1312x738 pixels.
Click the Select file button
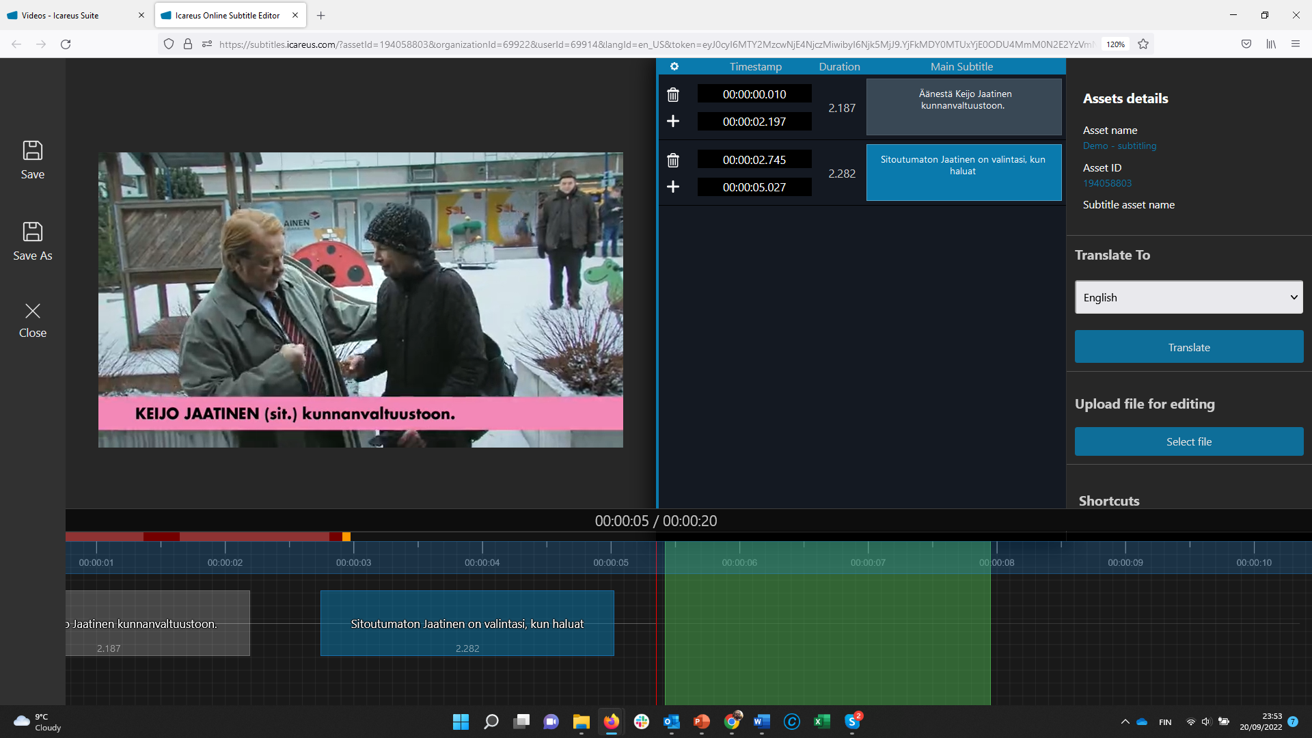click(x=1188, y=442)
